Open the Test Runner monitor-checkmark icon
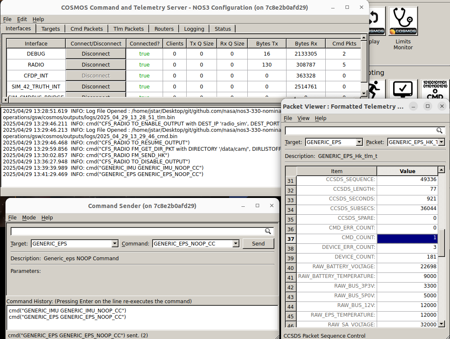Screen dimensions: 450x339 (x=403, y=89)
